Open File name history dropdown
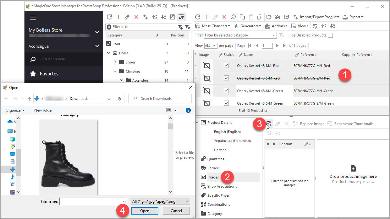 coord(124,201)
